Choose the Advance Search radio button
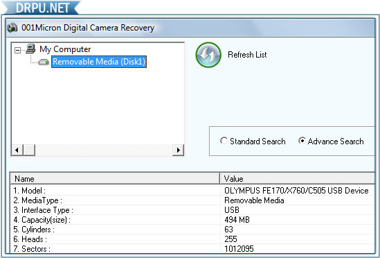The width and height of the screenshot is (380, 258). (x=302, y=141)
